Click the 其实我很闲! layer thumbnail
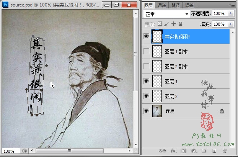Screen dimensions: 238x157 point(157,36)
